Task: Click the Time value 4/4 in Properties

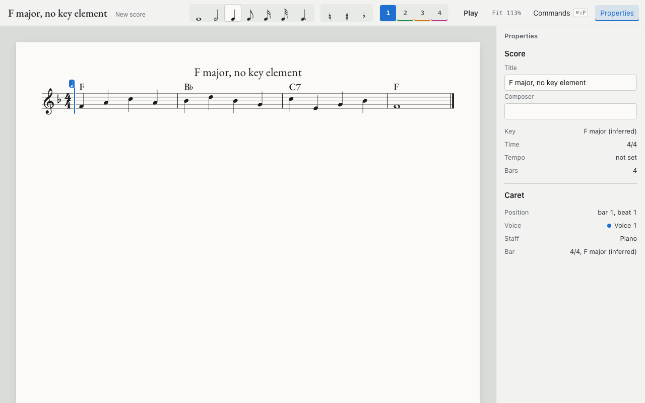Action: [x=632, y=144]
